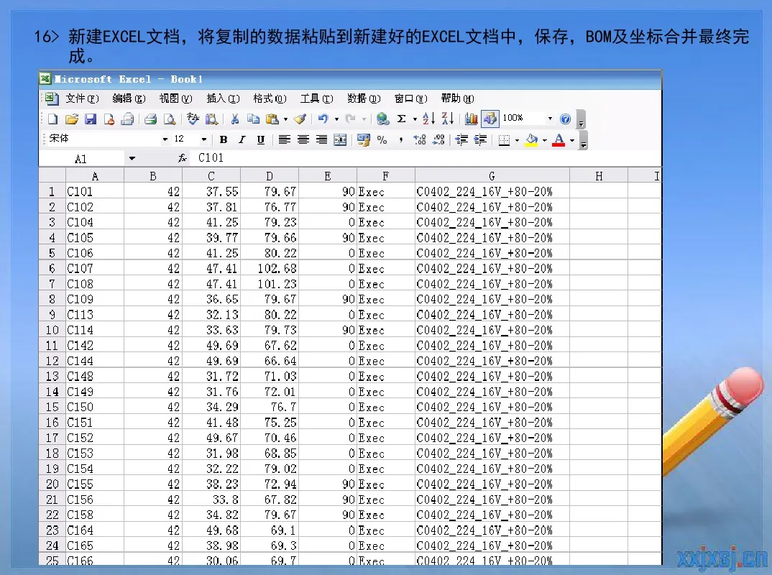Cut selection with the scissors icon
The height and width of the screenshot is (575, 772).
tap(235, 119)
